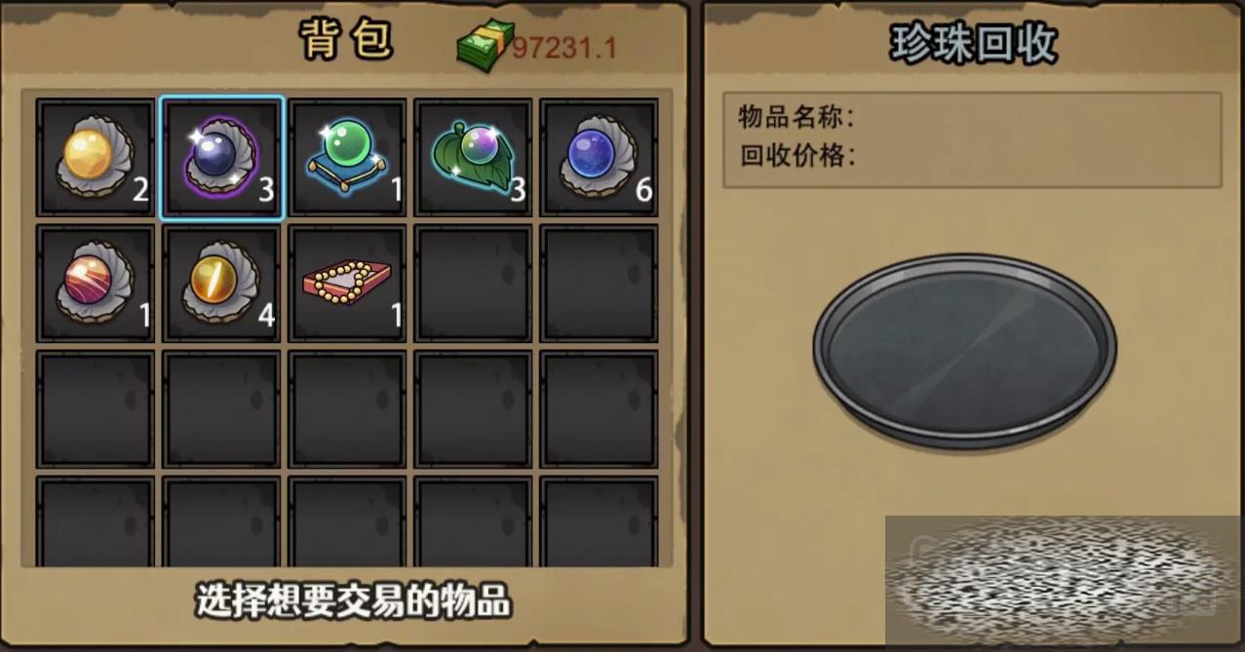This screenshot has width=1245, height=652.
Task: Pick the green pearl on blue cushion
Action: (348, 157)
